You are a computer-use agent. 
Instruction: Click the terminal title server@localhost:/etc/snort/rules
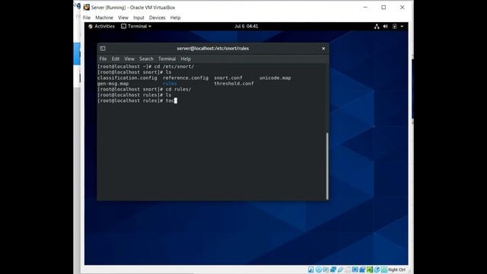click(213, 49)
